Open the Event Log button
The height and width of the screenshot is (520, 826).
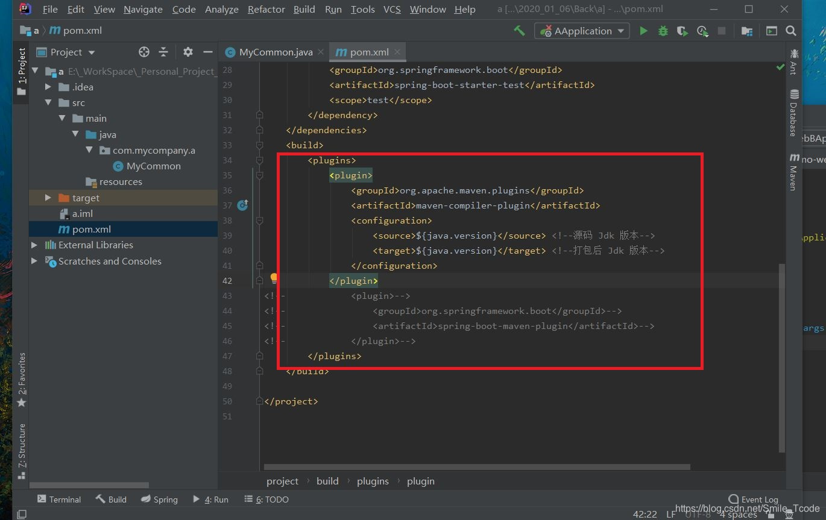tap(754, 499)
